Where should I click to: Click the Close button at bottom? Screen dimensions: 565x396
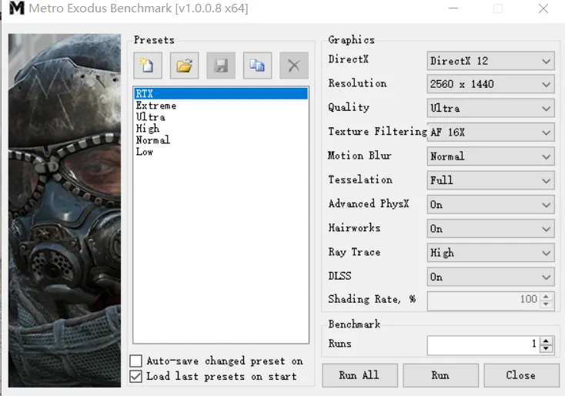521,375
